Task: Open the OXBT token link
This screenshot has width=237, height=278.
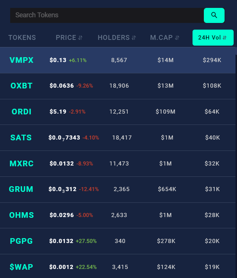Action: click(21, 86)
